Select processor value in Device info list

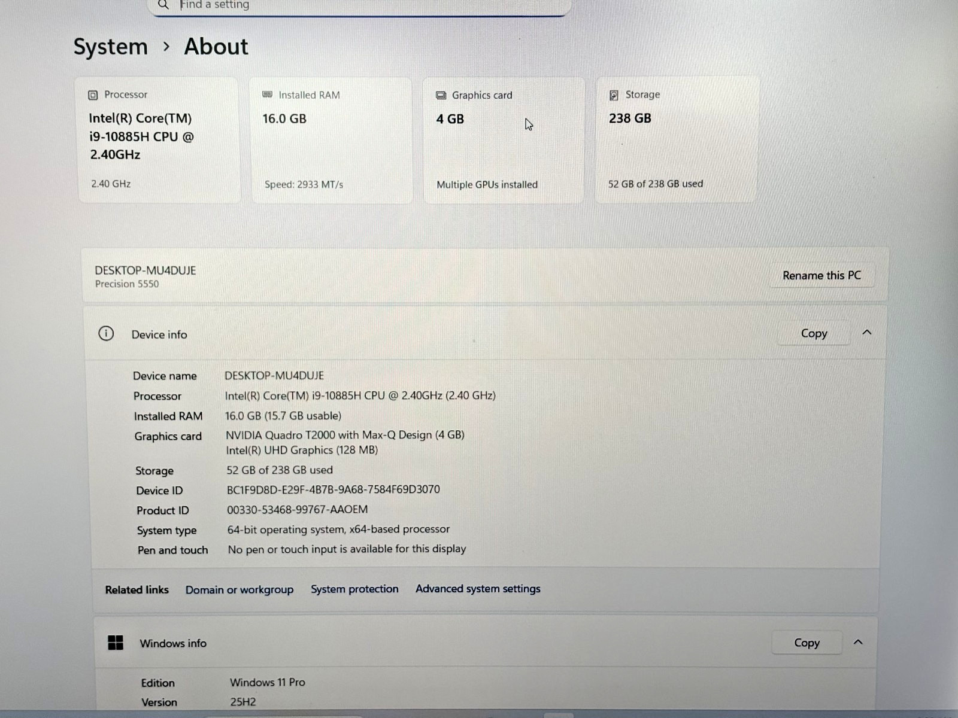(x=360, y=395)
